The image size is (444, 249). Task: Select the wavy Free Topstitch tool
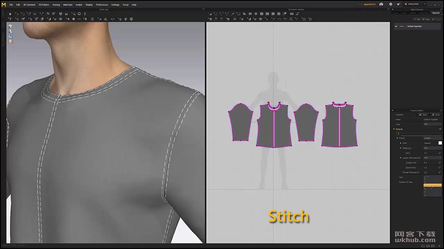(x=285, y=19)
